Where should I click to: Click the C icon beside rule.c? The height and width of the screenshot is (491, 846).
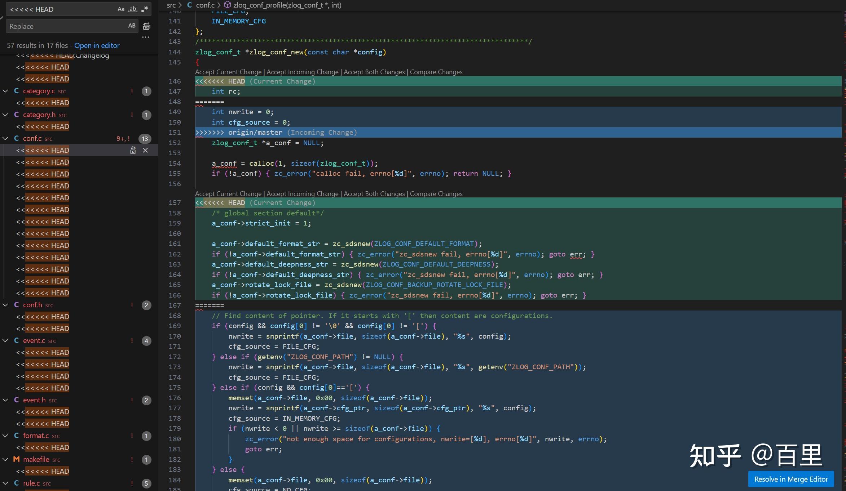pyautogui.click(x=16, y=483)
